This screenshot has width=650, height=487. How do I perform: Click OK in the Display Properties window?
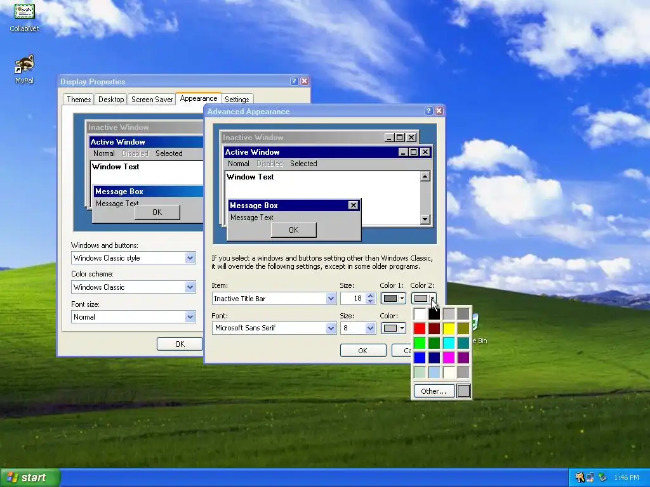[180, 344]
